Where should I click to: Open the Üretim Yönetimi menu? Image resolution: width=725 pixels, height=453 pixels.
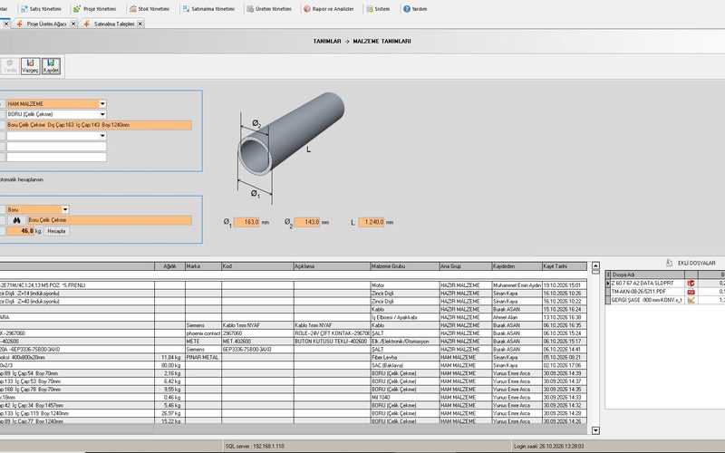(x=268, y=9)
